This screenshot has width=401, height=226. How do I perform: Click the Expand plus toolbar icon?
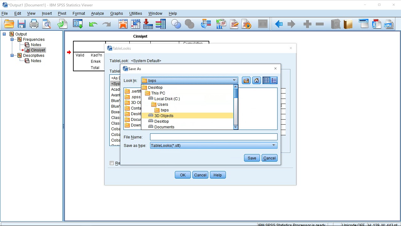tap(307, 24)
